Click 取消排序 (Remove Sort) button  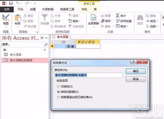tap(58, 26)
